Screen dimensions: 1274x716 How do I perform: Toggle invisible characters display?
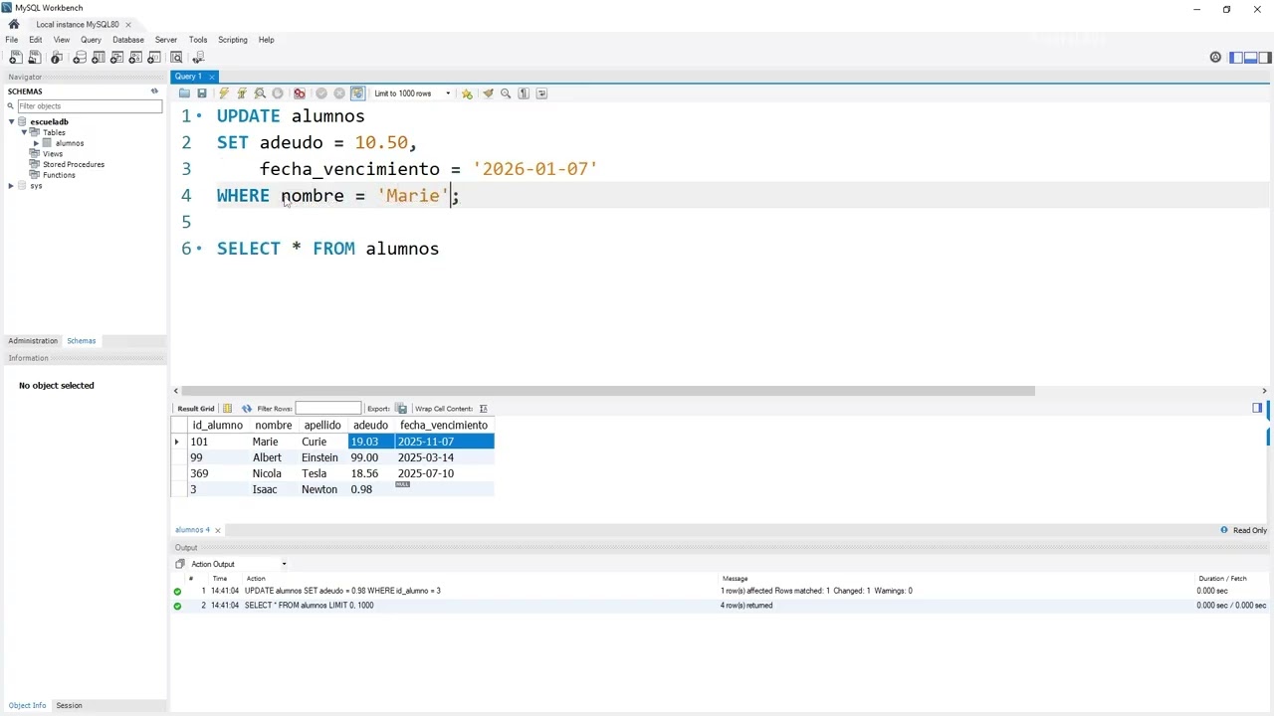click(x=524, y=93)
